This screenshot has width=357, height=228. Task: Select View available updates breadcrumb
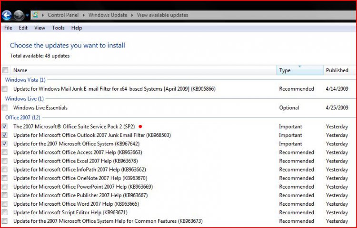coord(162,15)
